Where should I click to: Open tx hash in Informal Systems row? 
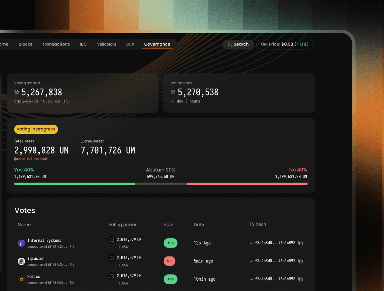click(275, 243)
